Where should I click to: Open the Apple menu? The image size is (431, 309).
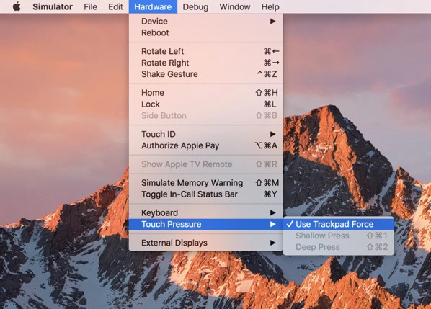(17, 6)
